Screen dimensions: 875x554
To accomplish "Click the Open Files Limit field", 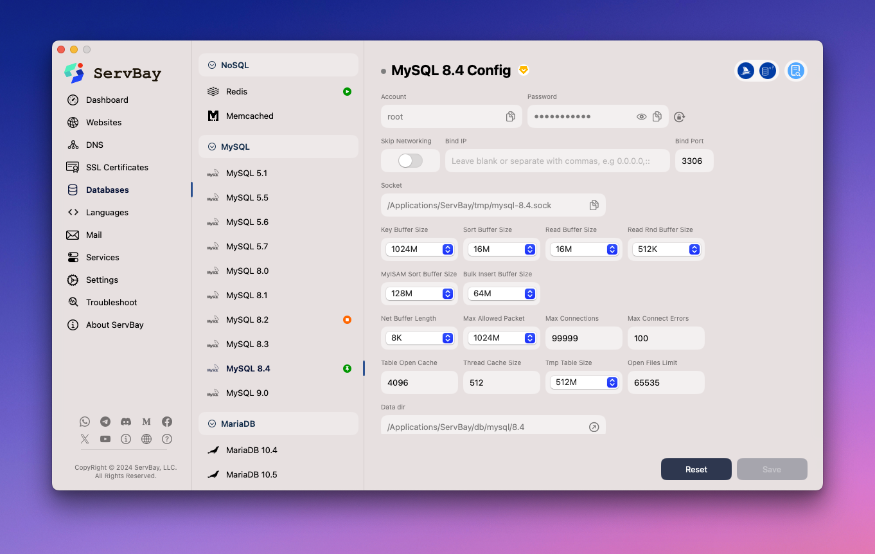I will [666, 382].
